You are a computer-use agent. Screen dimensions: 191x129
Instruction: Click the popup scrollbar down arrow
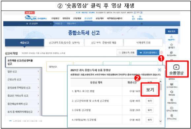tap(161, 121)
